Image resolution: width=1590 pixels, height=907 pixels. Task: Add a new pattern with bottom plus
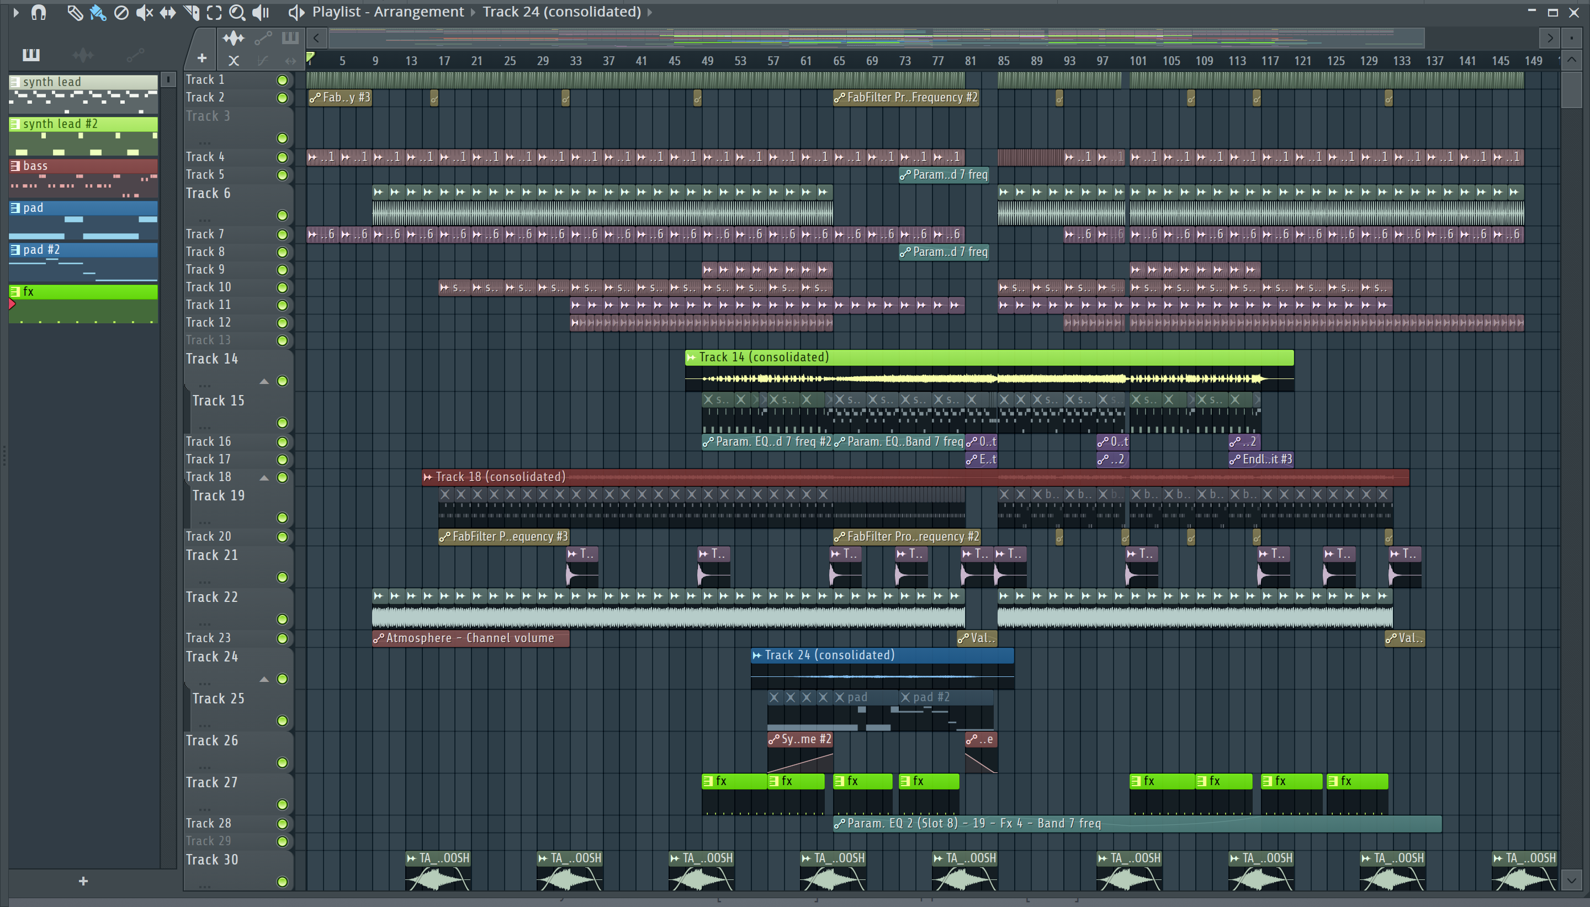click(x=83, y=881)
